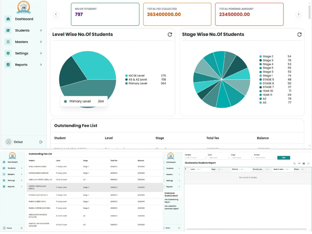Open the Fee Collection Summary Report link
The height and width of the screenshot is (234, 312).
[x=172, y=207]
